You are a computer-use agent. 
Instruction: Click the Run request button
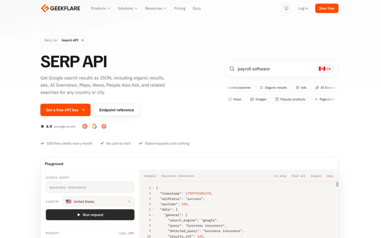point(90,215)
